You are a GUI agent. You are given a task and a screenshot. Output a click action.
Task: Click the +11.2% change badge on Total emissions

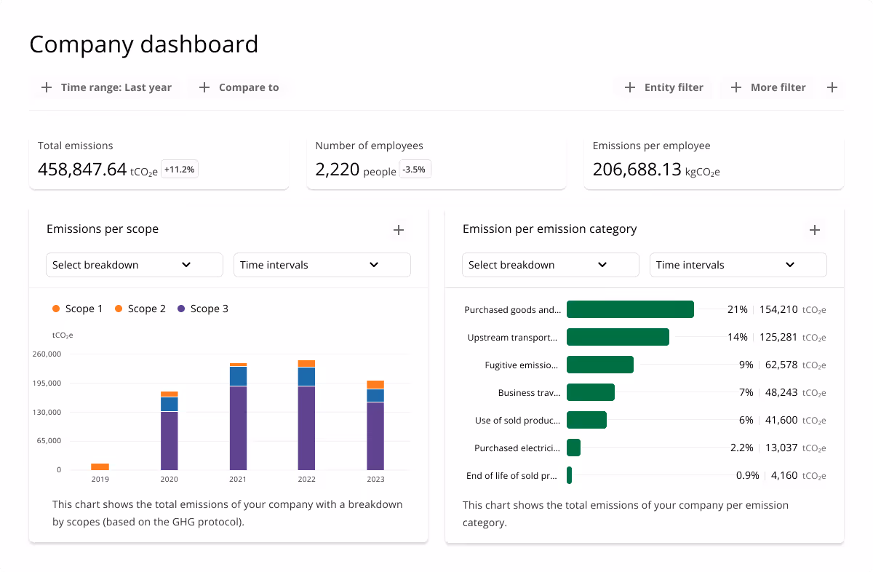[179, 169]
